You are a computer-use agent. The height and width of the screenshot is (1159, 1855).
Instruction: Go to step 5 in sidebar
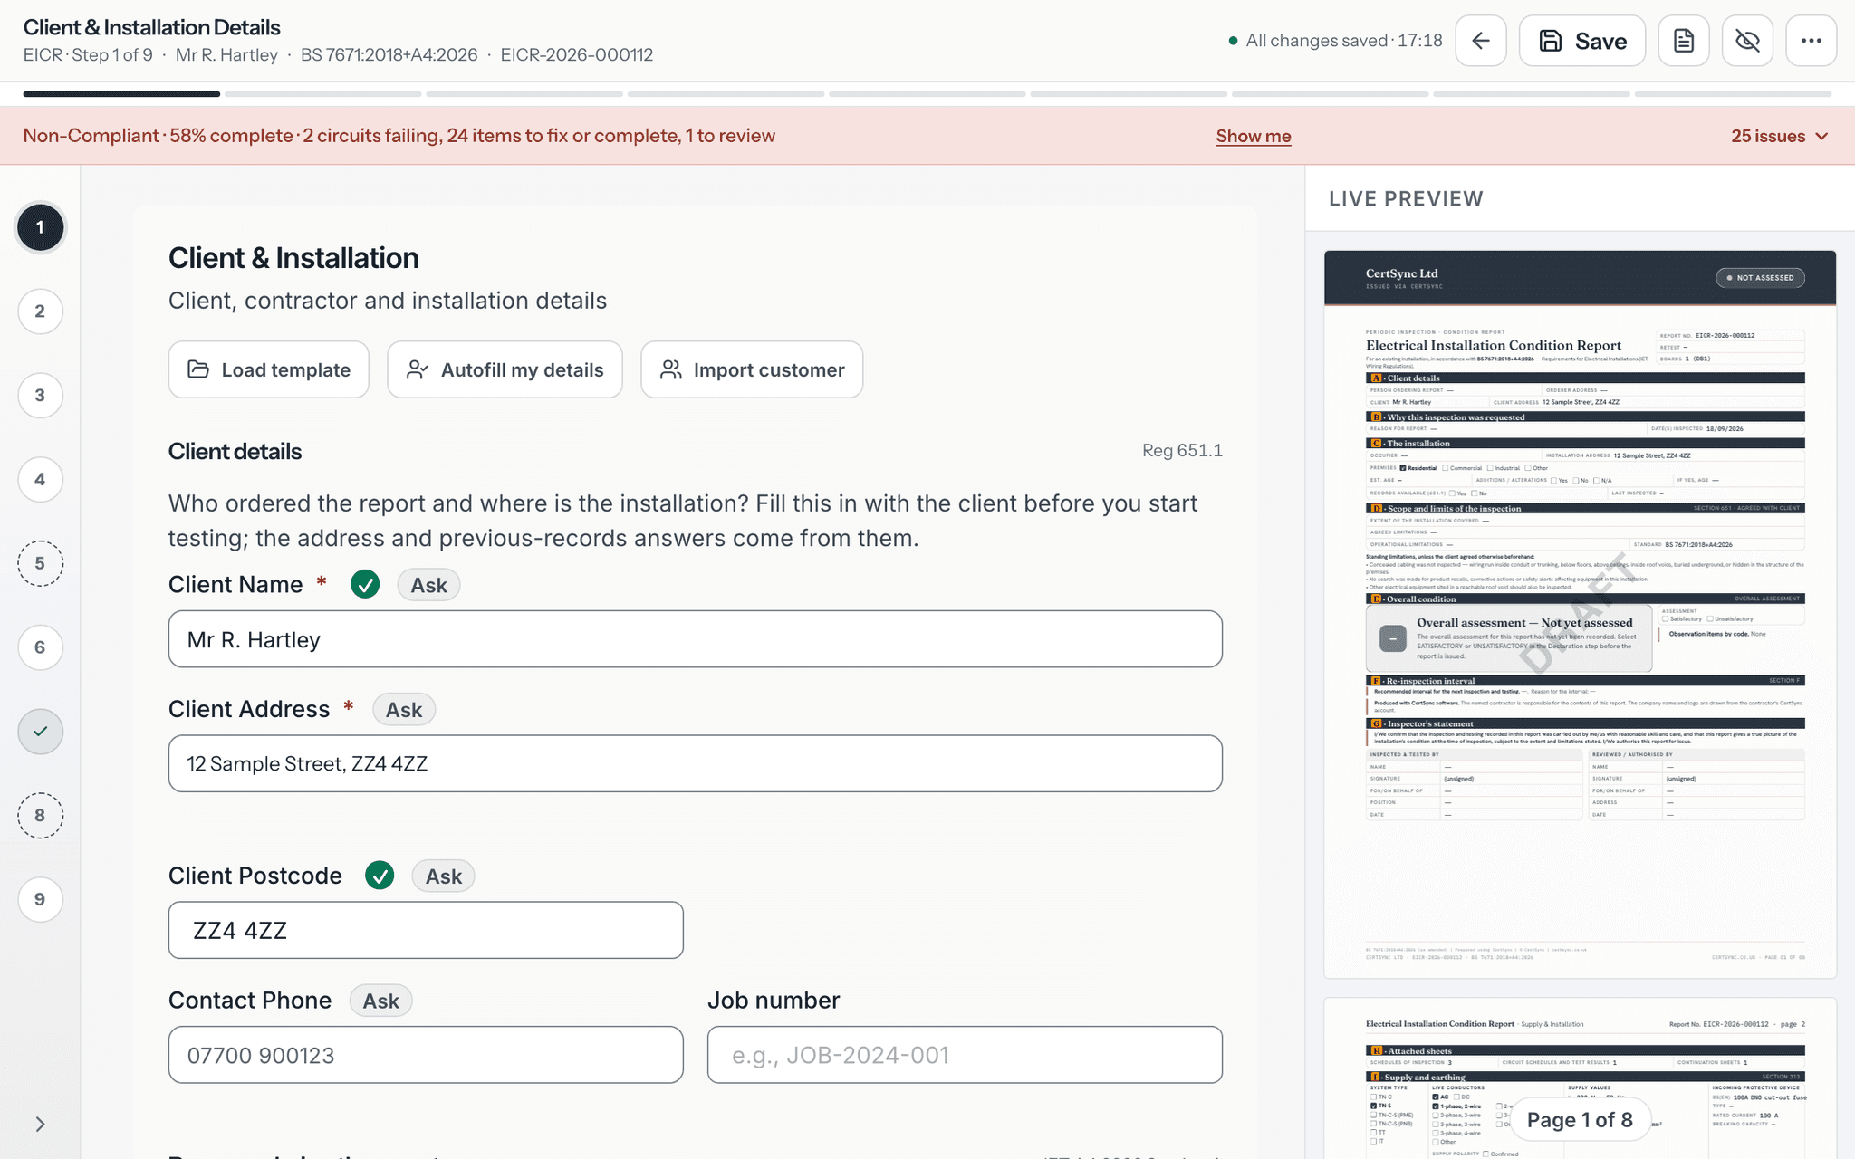coord(40,563)
